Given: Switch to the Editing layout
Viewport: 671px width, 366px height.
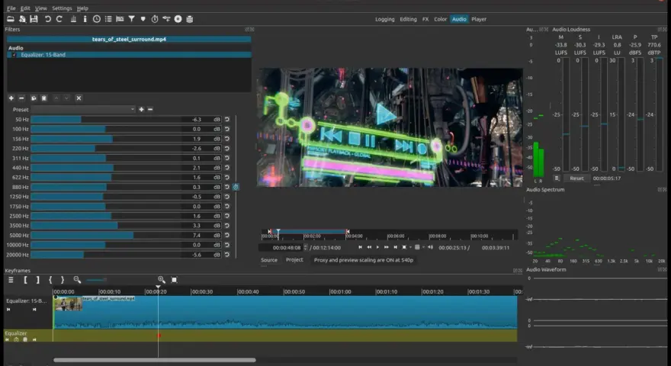Looking at the screenshot, I should click(x=408, y=19).
